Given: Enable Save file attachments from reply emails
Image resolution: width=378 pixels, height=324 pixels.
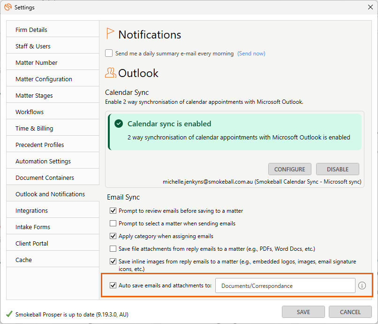Looking at the screenshot, I should [x=113, y=249].
